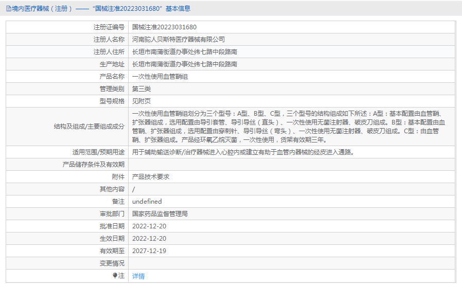Click the 审批部门 label

(112, 214)
